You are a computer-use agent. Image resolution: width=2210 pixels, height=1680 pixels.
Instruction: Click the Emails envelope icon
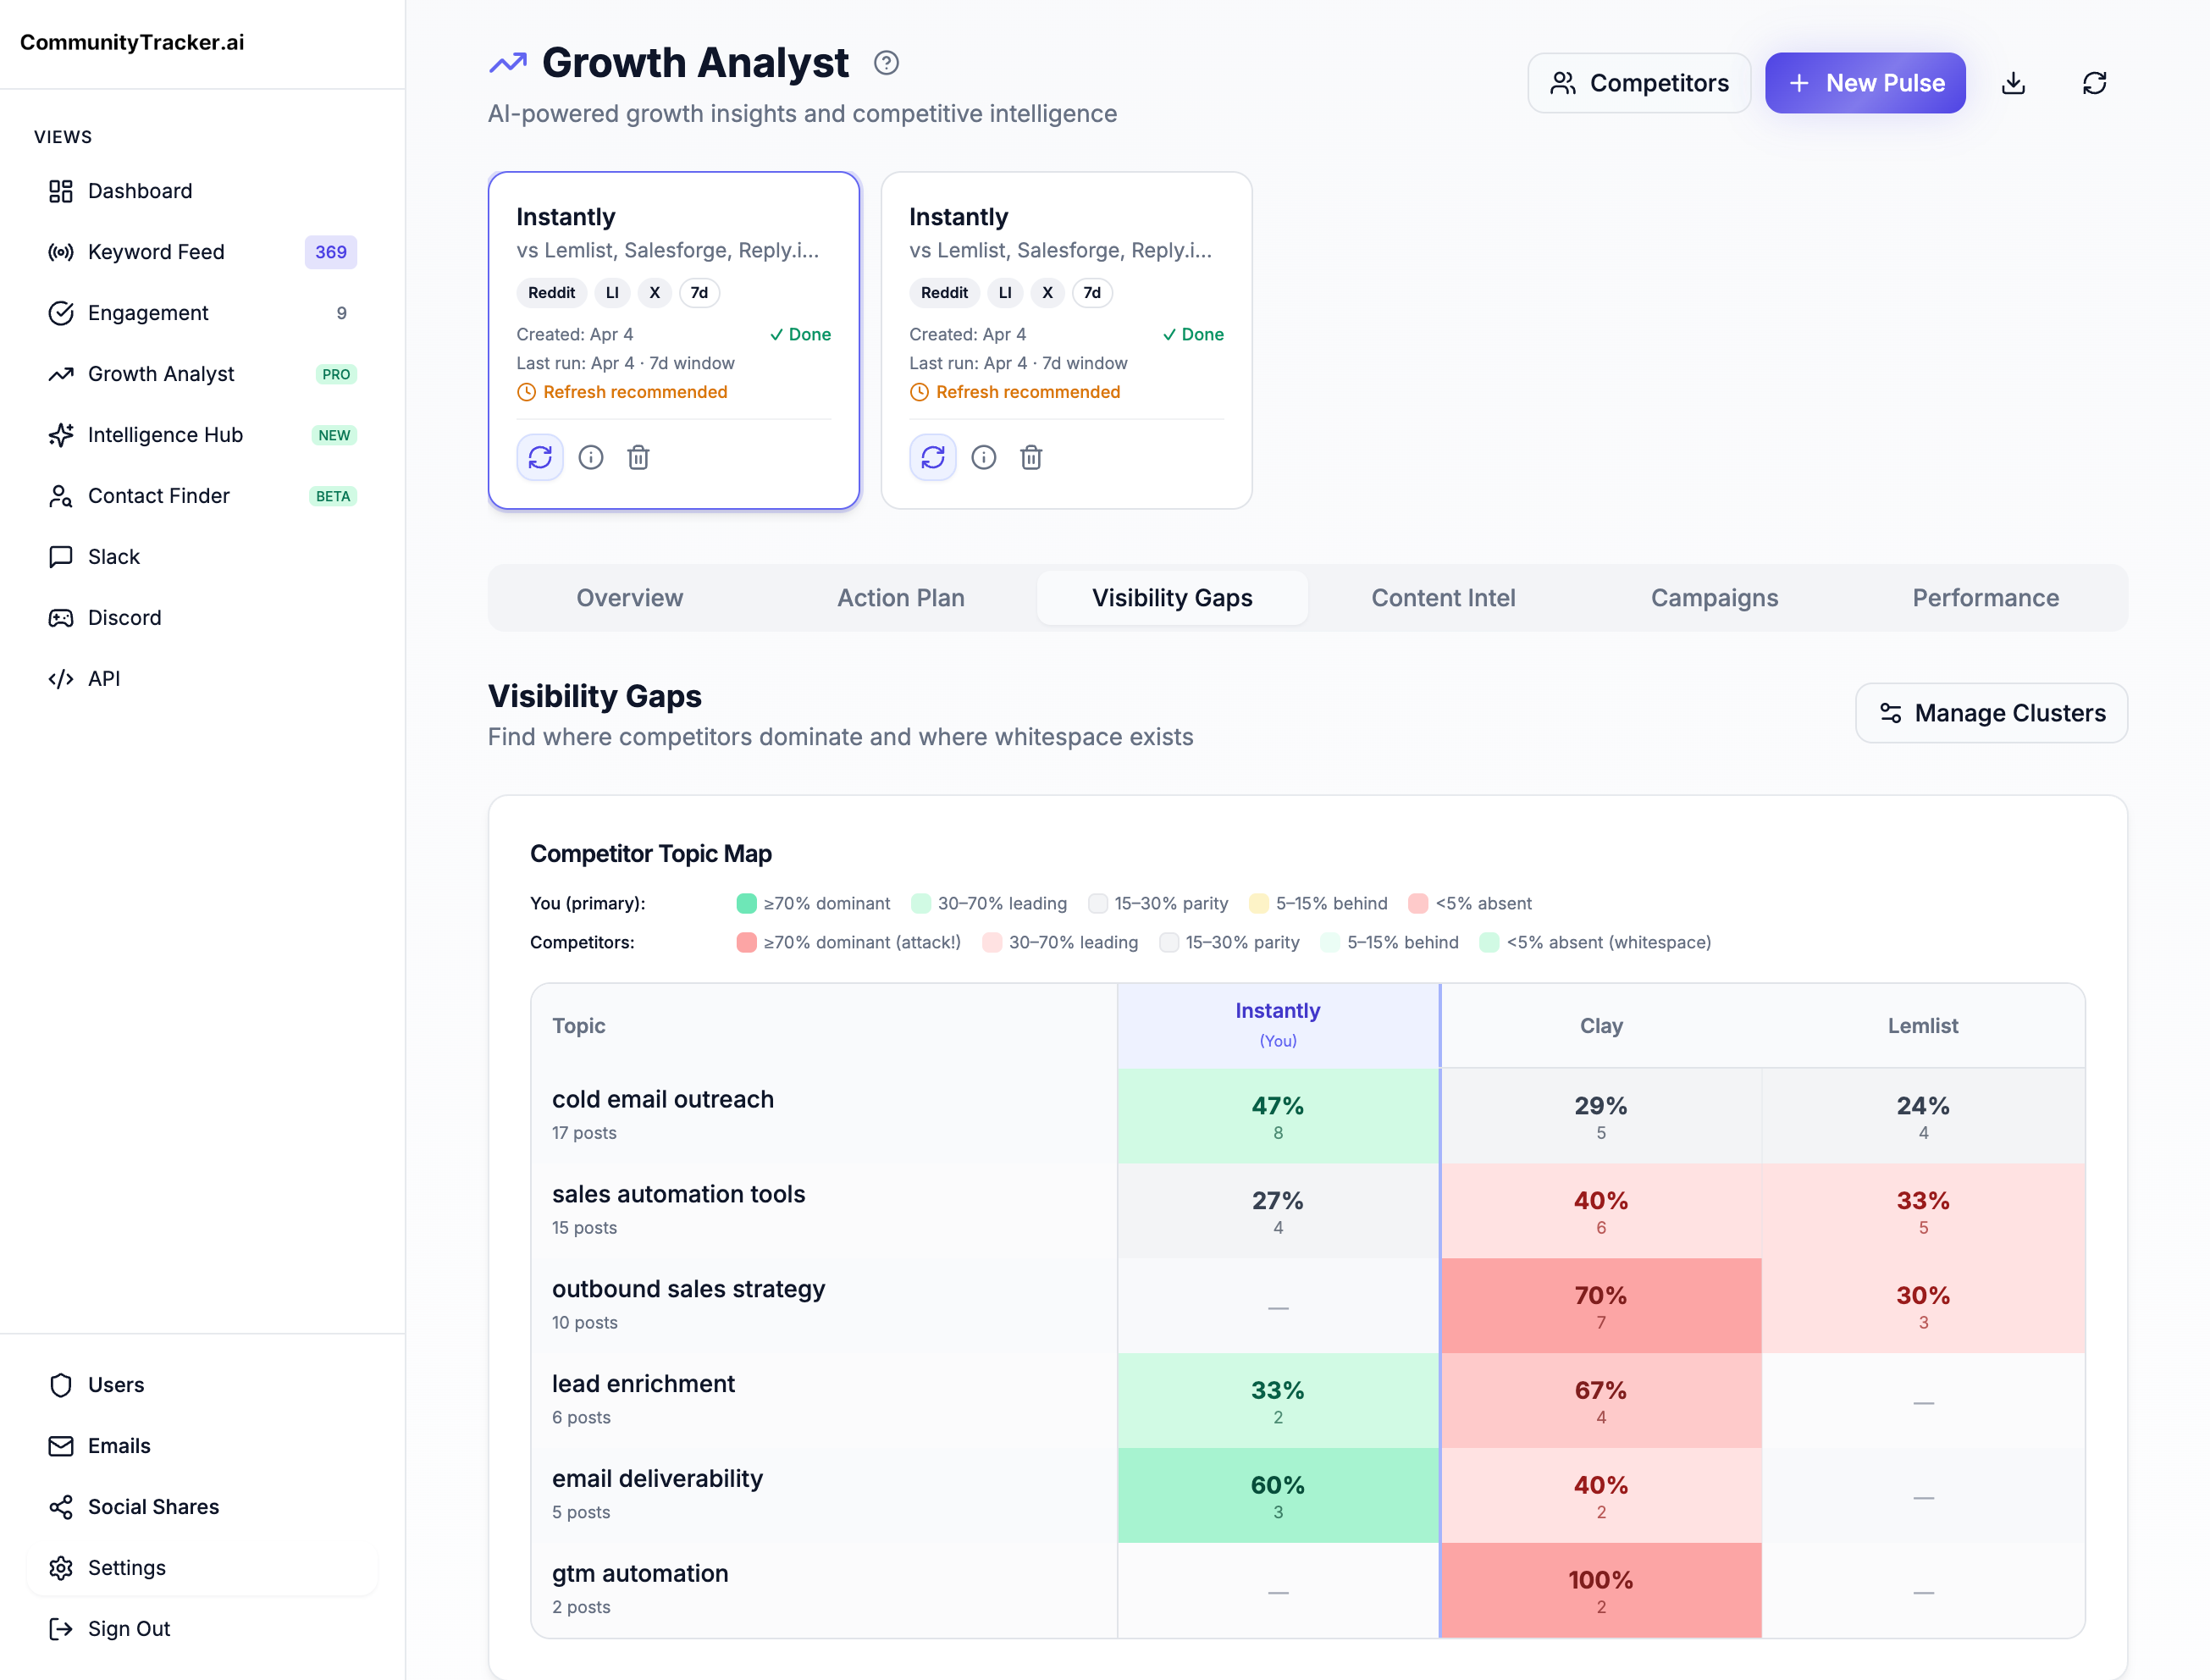pos(61,1446)
